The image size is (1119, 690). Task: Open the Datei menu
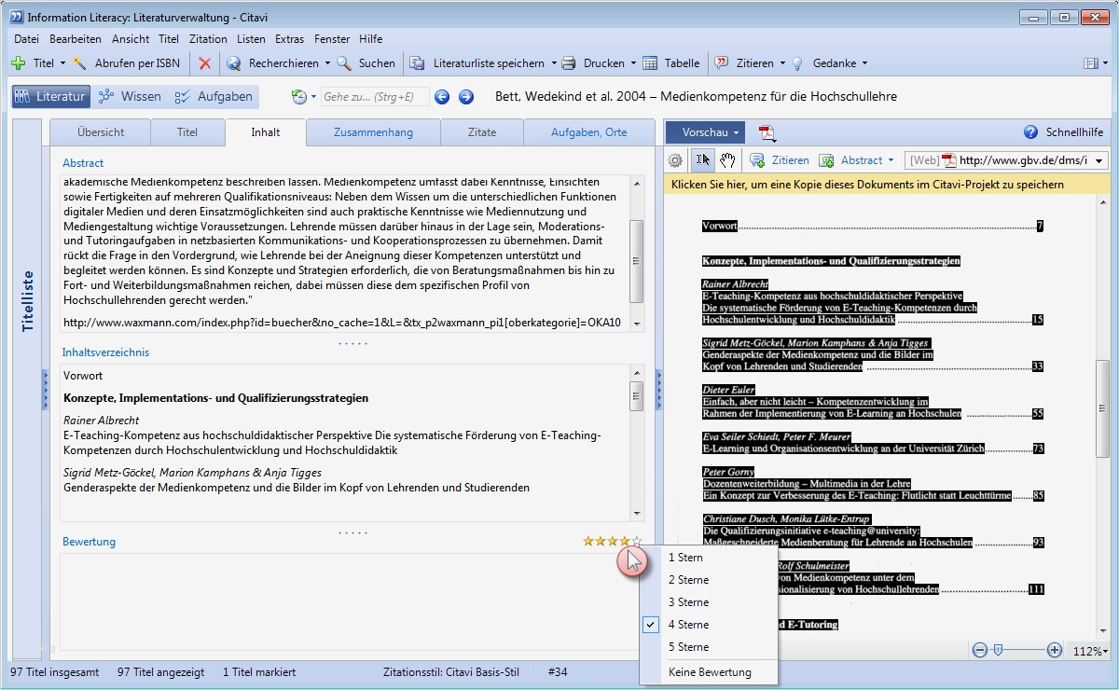click(x=26, y=39)
